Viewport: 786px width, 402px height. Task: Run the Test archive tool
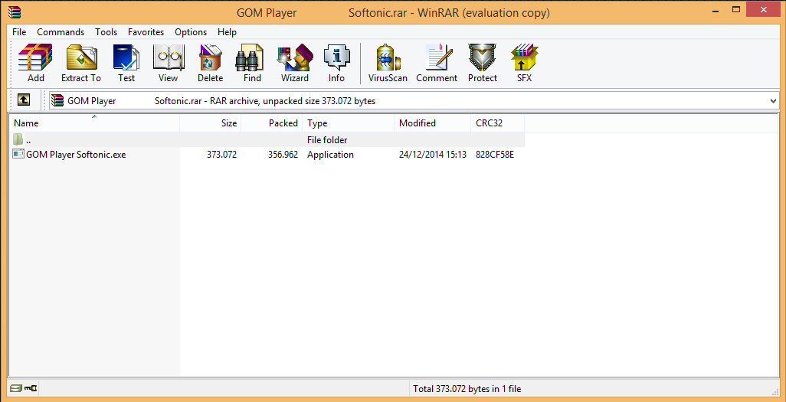pos(126,63)
